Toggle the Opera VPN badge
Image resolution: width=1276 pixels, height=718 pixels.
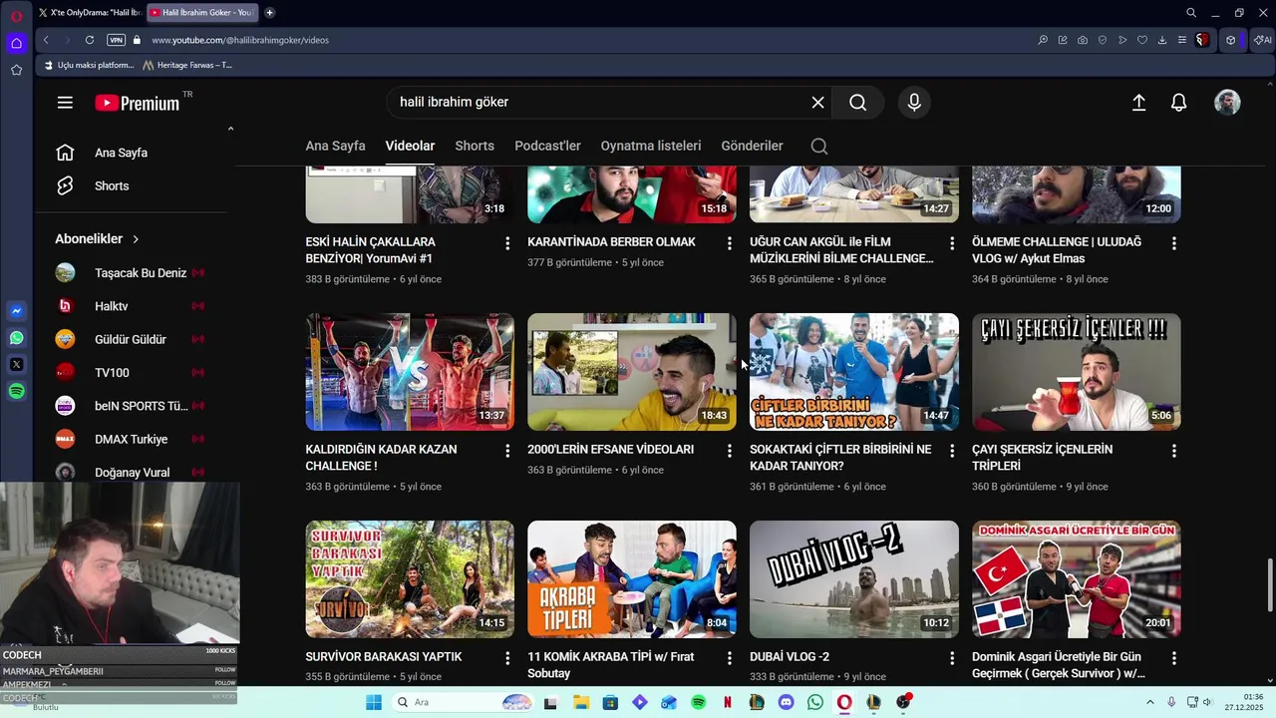pyautogui.click(x=117, y=40)
